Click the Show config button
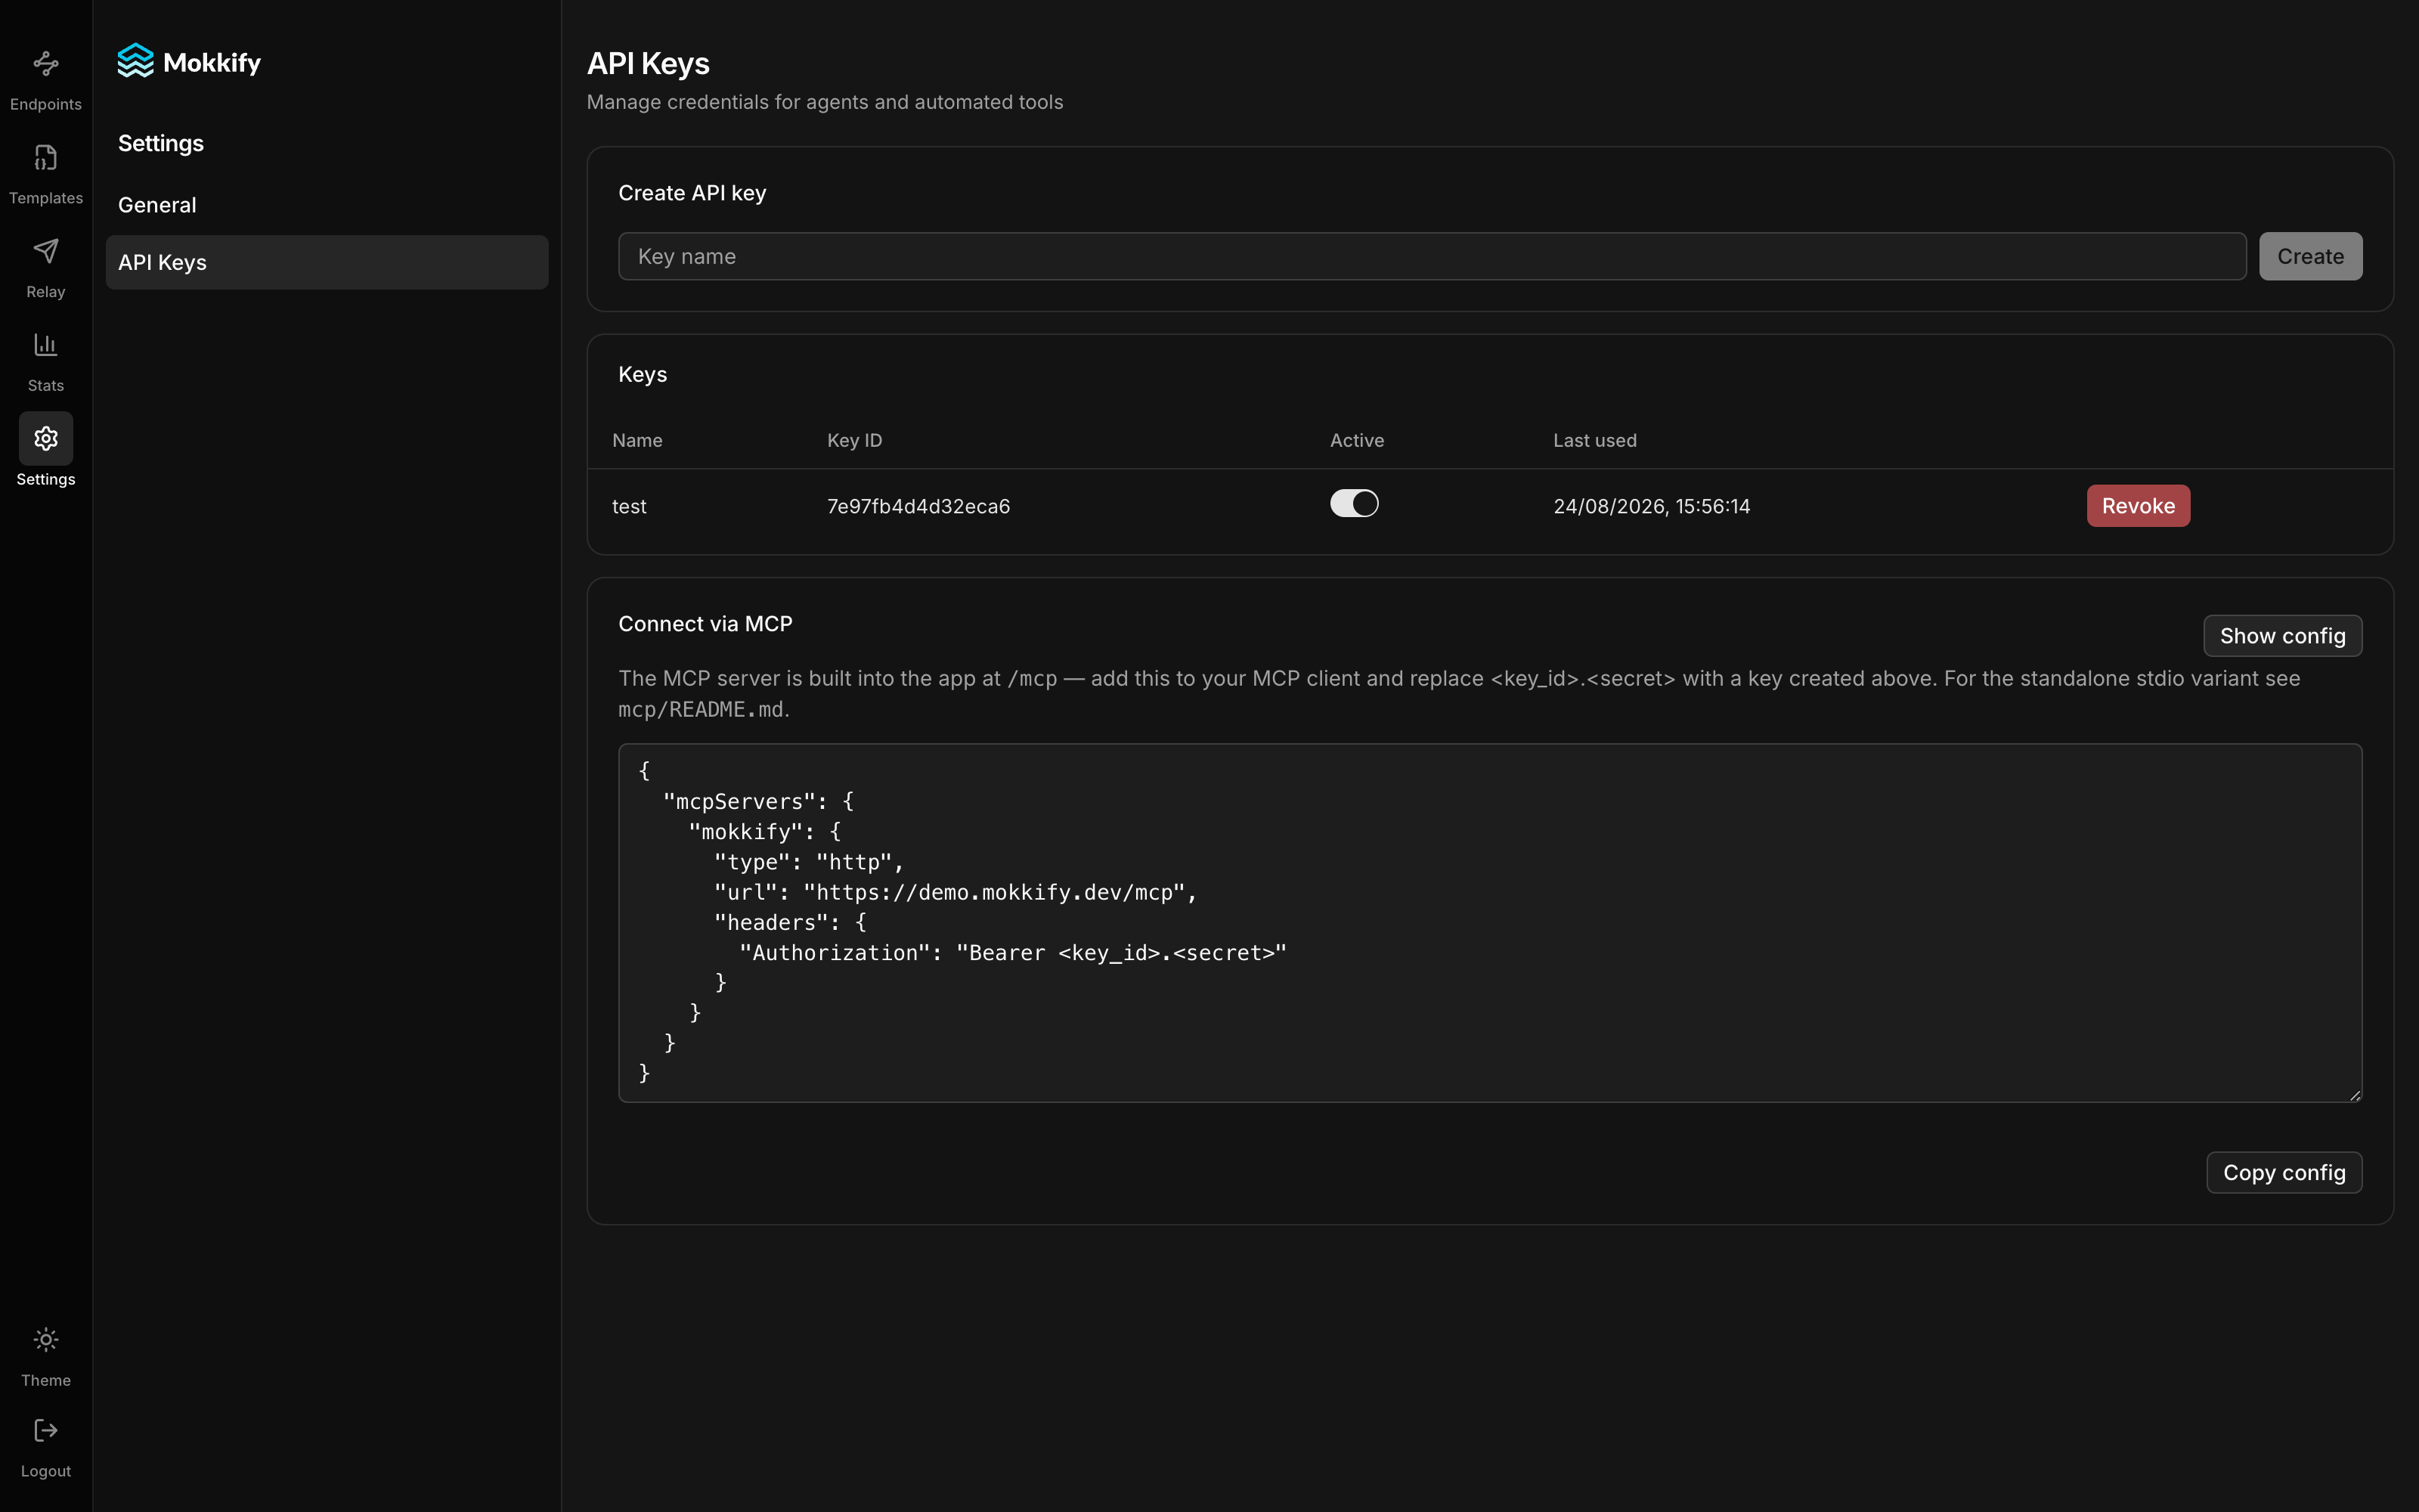 (2282, 636)
